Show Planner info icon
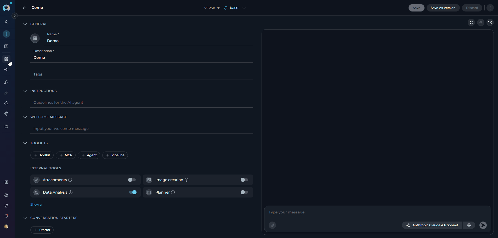Screen dimensions: 498x238 [x=173, y=192]
